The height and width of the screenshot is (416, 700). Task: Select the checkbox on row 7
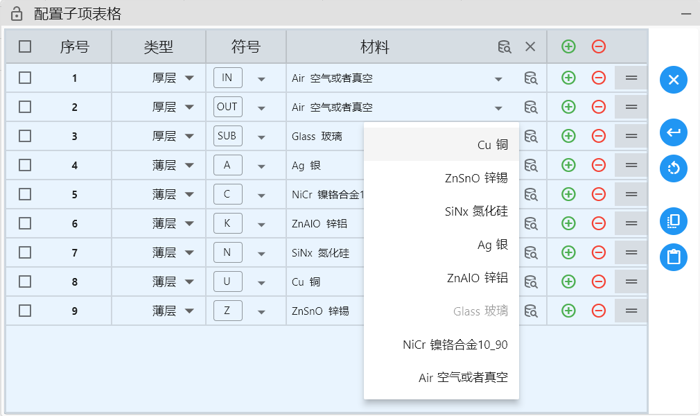25,252
